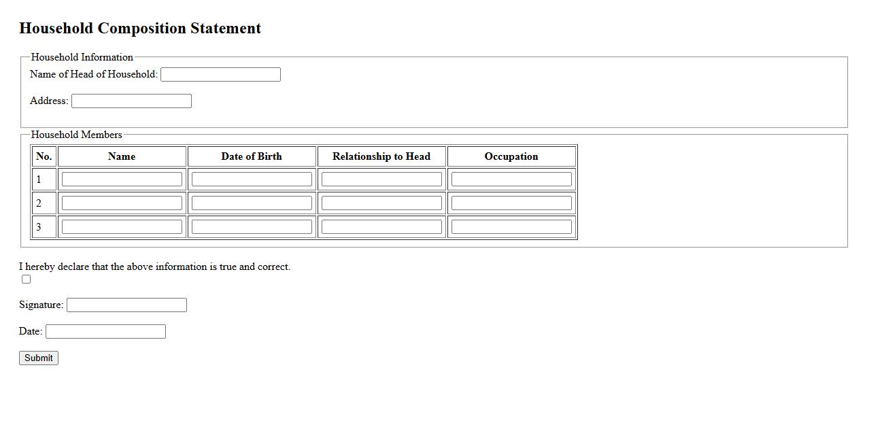869x442 pixels.
Task: Click the Name field in row 1
Action: click(122, 180)
